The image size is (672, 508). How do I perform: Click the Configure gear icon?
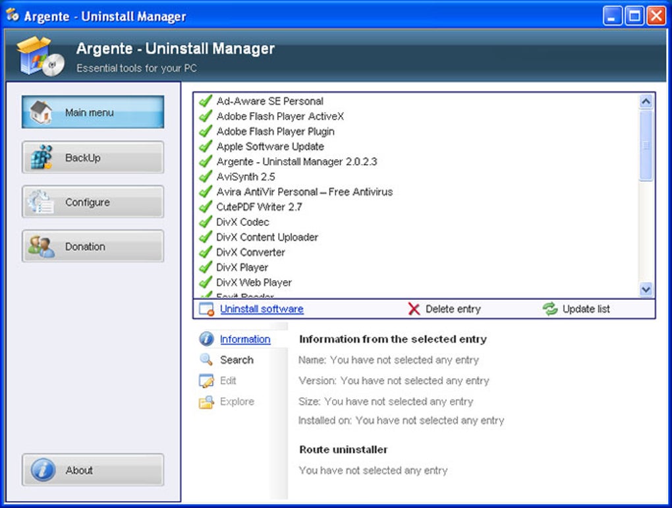[x=41, y=202]
